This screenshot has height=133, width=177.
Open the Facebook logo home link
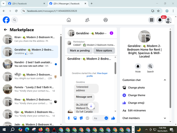(6, 20)
